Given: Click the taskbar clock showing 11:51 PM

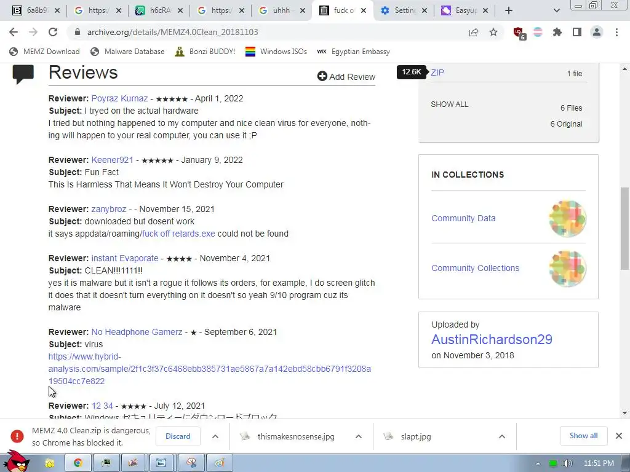Looking at the screenshot, I should (x=599, y=463).
